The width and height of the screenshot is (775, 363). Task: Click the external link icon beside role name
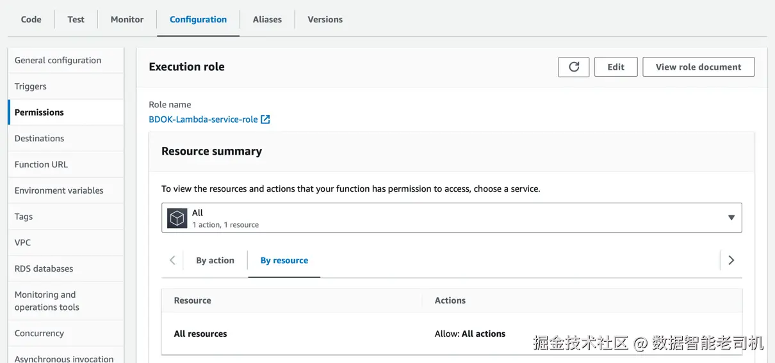[265, 120]
